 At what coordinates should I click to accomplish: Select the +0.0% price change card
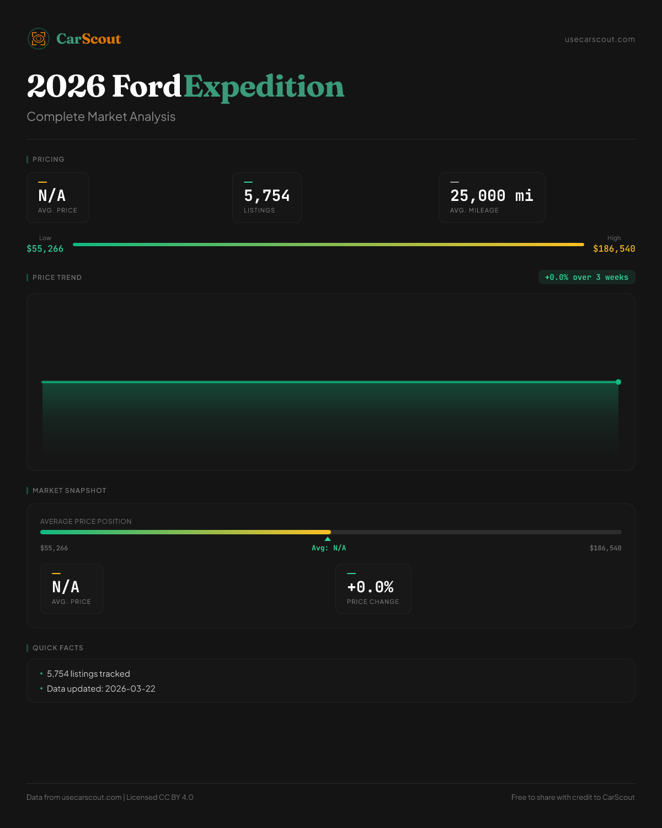(x=373, y=589)
